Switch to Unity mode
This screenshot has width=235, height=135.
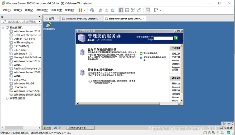pos(139,10)
